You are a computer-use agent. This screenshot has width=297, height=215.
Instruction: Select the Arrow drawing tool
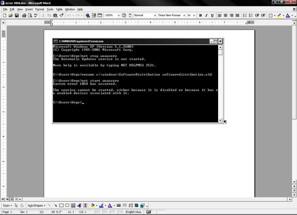click(55, 205)
